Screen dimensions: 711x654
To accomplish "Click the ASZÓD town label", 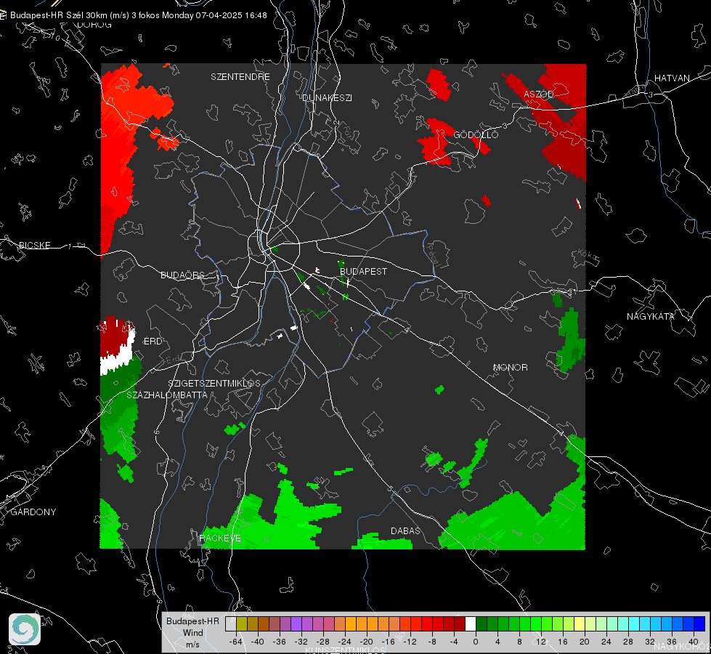I will (539, 94).
